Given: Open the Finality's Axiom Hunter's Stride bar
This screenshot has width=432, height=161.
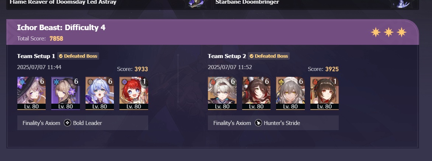Looking at the screenshot, I should tap(273, 123).
